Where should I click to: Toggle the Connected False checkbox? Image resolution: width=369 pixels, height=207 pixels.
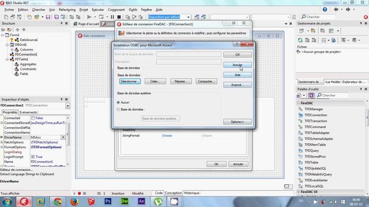pos(33,118)
